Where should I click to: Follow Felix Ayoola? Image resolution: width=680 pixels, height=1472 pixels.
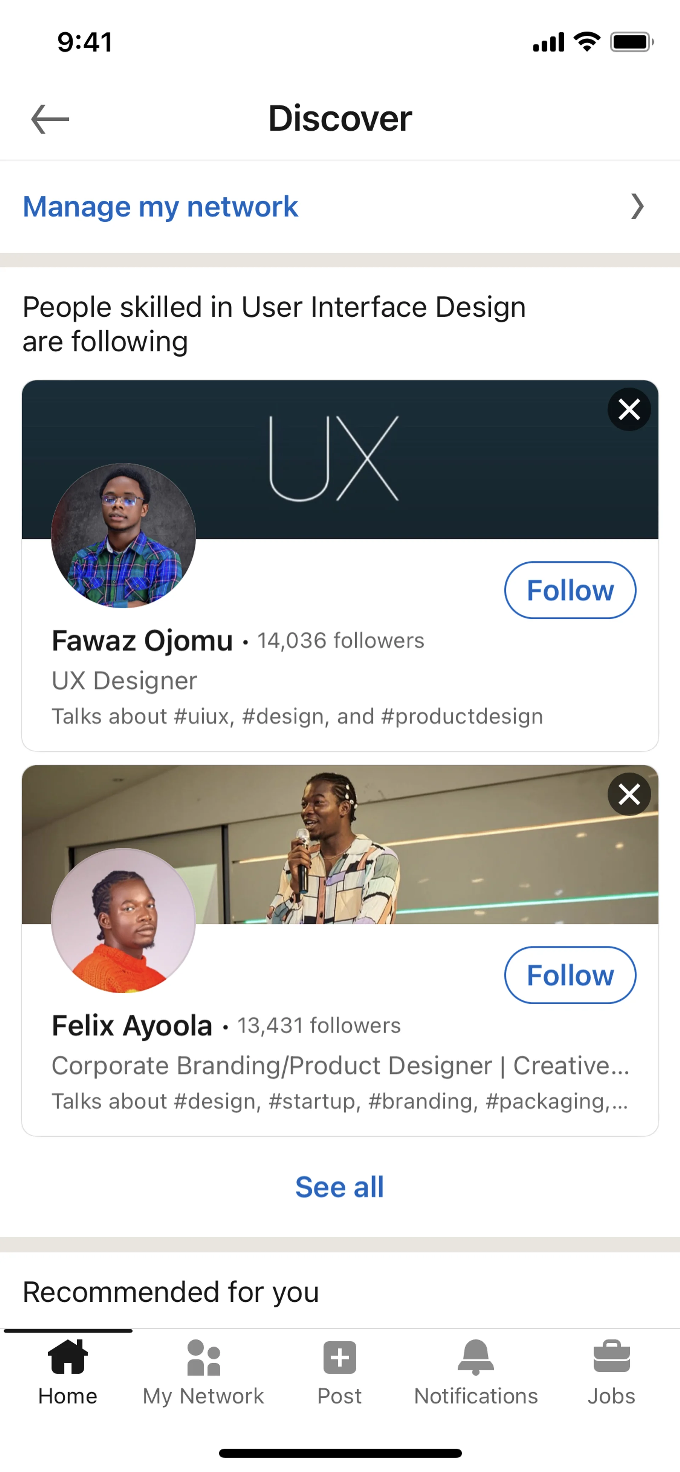[570, 975]
